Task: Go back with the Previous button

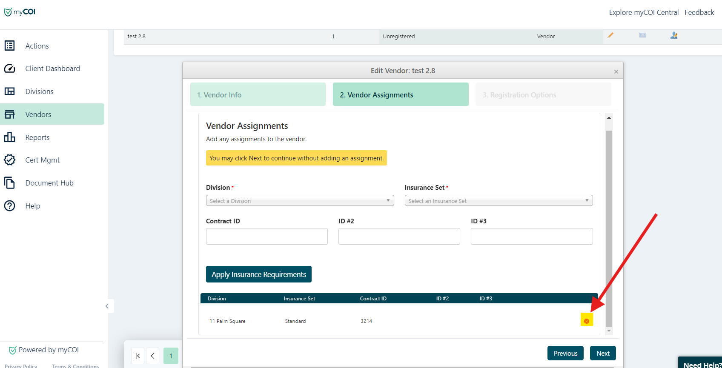Action: pyautogui.click(x=565, y=353)
